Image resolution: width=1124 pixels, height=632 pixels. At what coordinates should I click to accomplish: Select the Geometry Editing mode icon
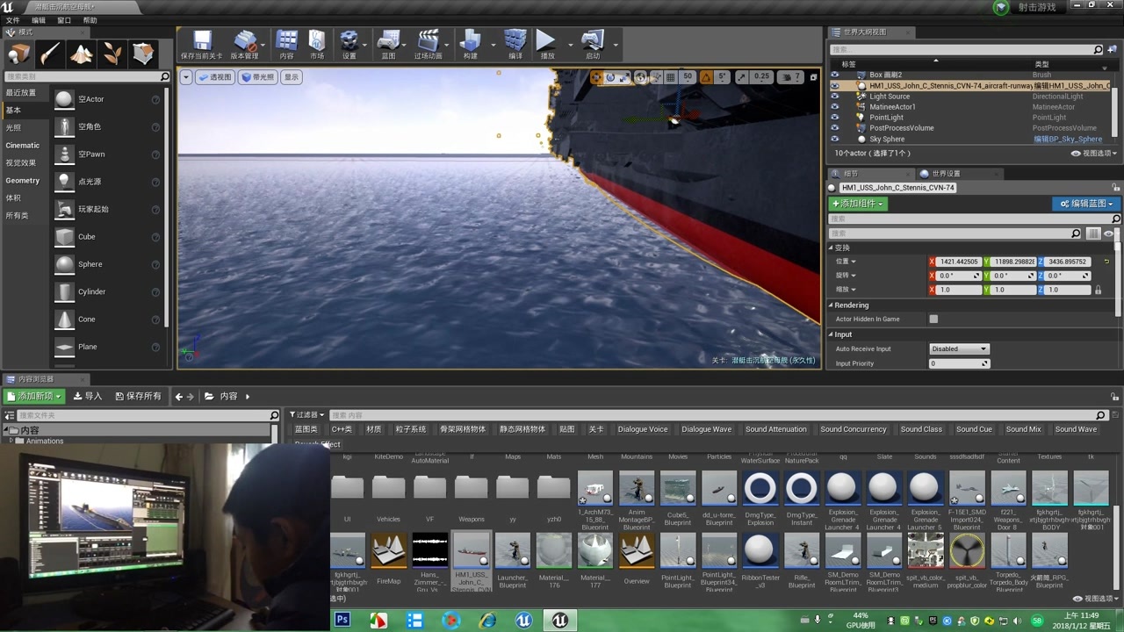(x=143, y=54)
